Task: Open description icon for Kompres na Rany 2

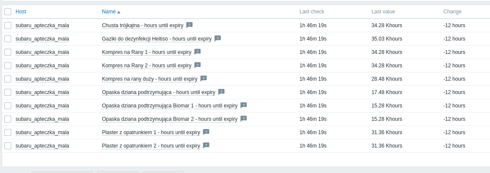Action: pyautogui.click(x=197, y=65)
